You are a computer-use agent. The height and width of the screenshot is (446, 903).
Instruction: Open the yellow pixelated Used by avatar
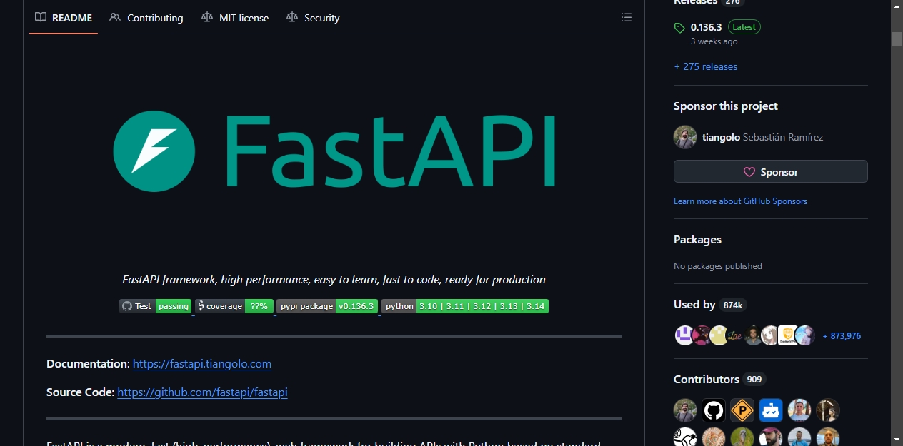tap(719, 335)
